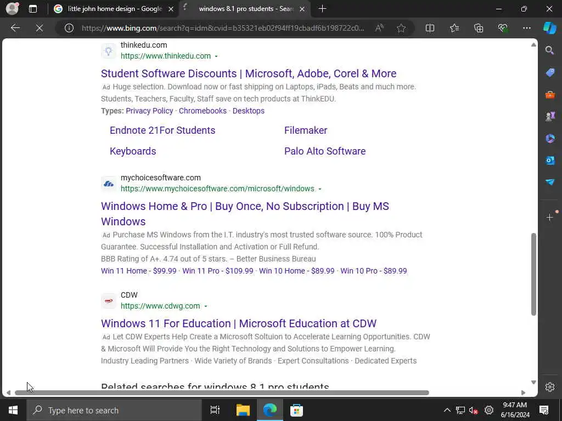Open sidebar Microsoft 365 icon

[x=550, y=138]
